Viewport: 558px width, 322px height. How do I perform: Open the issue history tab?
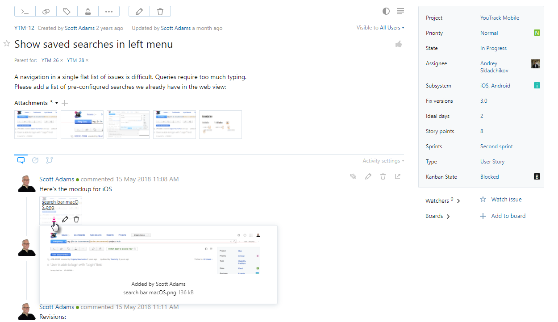35,159
